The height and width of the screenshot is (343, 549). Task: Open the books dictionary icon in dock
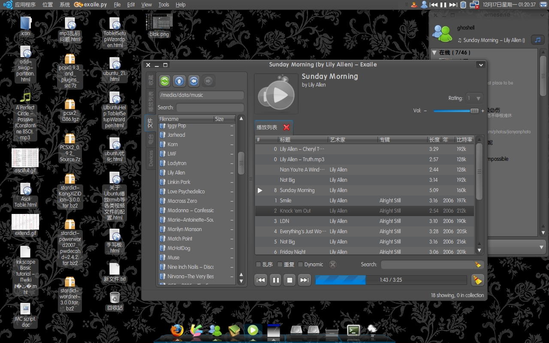[234, 330]
